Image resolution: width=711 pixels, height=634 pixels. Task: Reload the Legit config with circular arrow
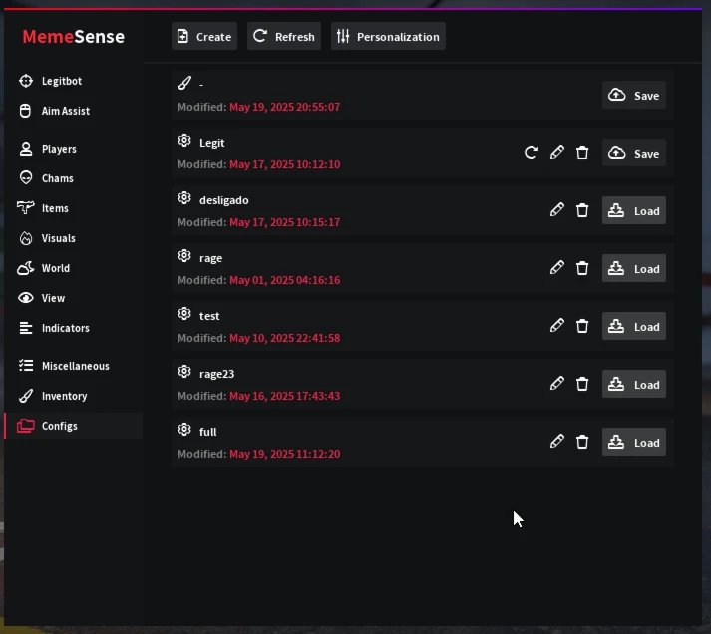(x=532, y=153)
